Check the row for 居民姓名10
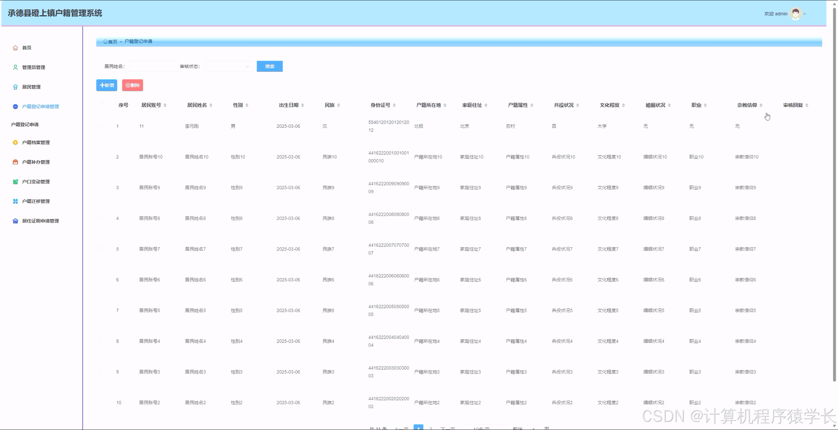The height and width of the screenshot is (430, 838). [x=100, y=157]
